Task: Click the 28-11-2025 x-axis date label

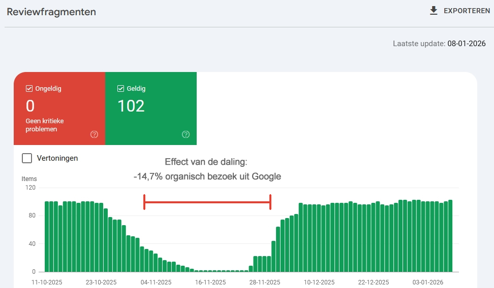Action: pyautogui.click(x=264, y=282)
